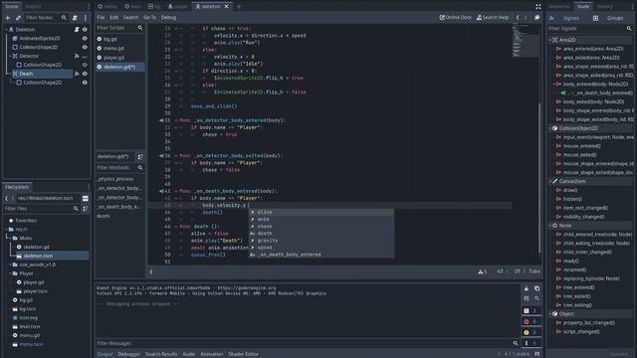Go to previous edited script arrow
637x358 pixels.
(x=518, y=18)
